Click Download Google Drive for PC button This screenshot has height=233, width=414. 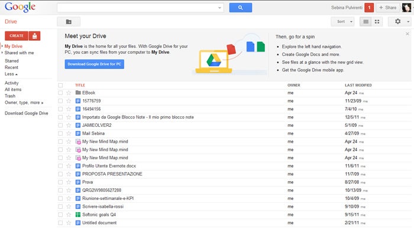(94, 64)
